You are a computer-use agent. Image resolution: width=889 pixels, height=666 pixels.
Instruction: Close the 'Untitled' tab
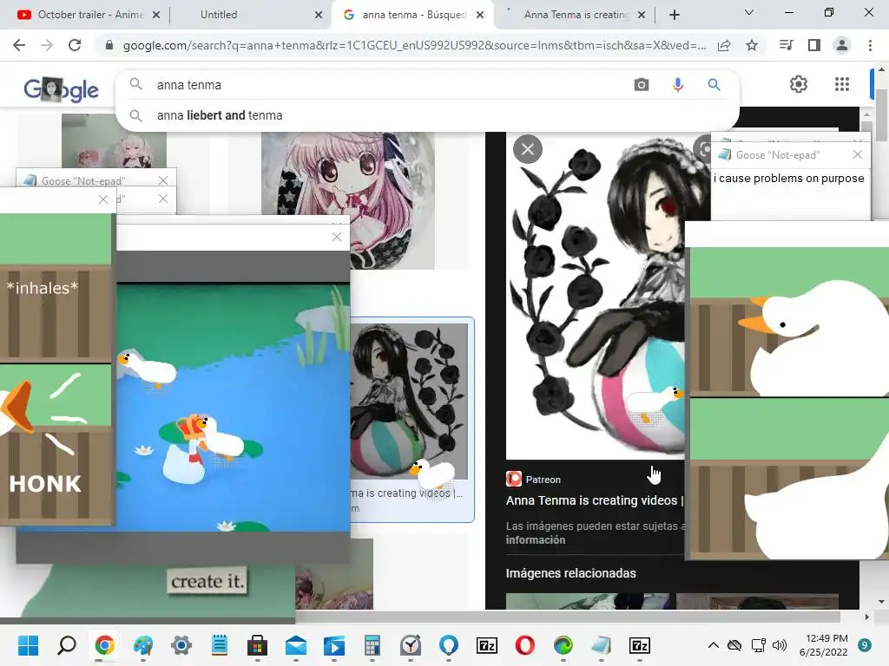pos(319,15)
